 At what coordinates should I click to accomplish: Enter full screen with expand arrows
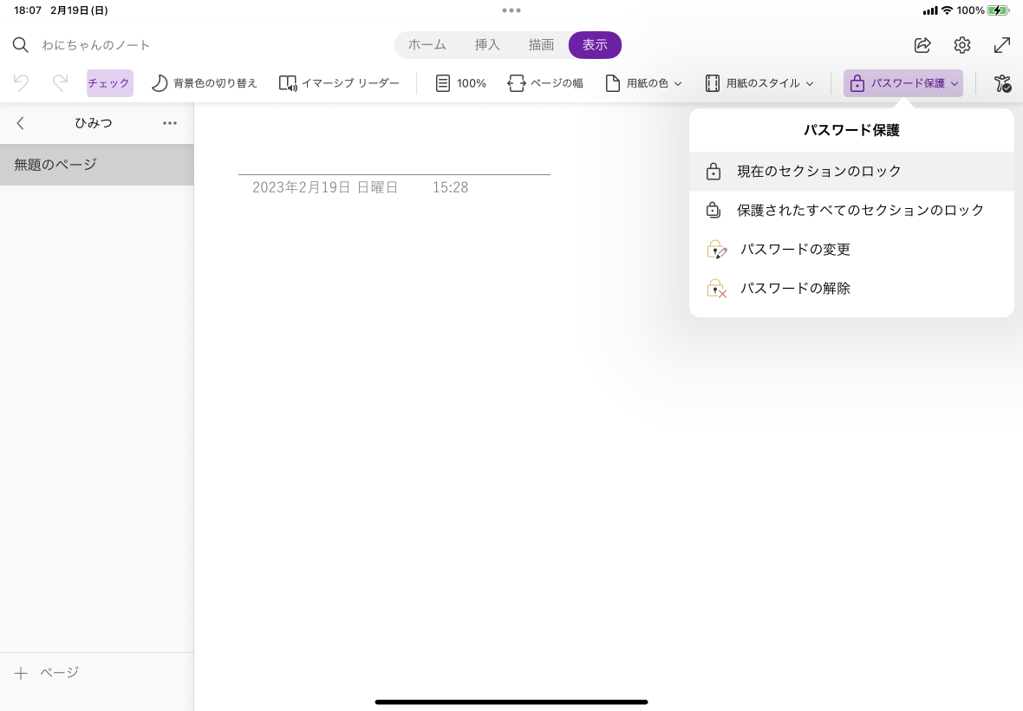click(1002, 45)
